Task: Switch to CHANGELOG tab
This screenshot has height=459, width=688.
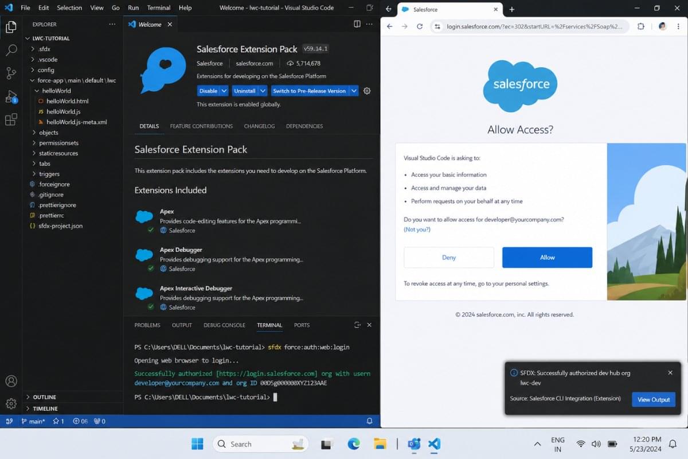Action: (259, 126)
